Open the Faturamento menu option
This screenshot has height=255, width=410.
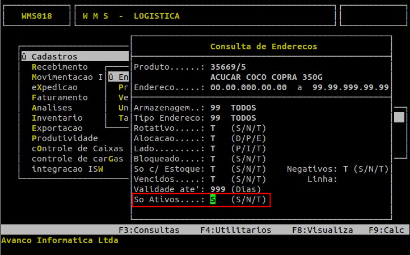60,97
